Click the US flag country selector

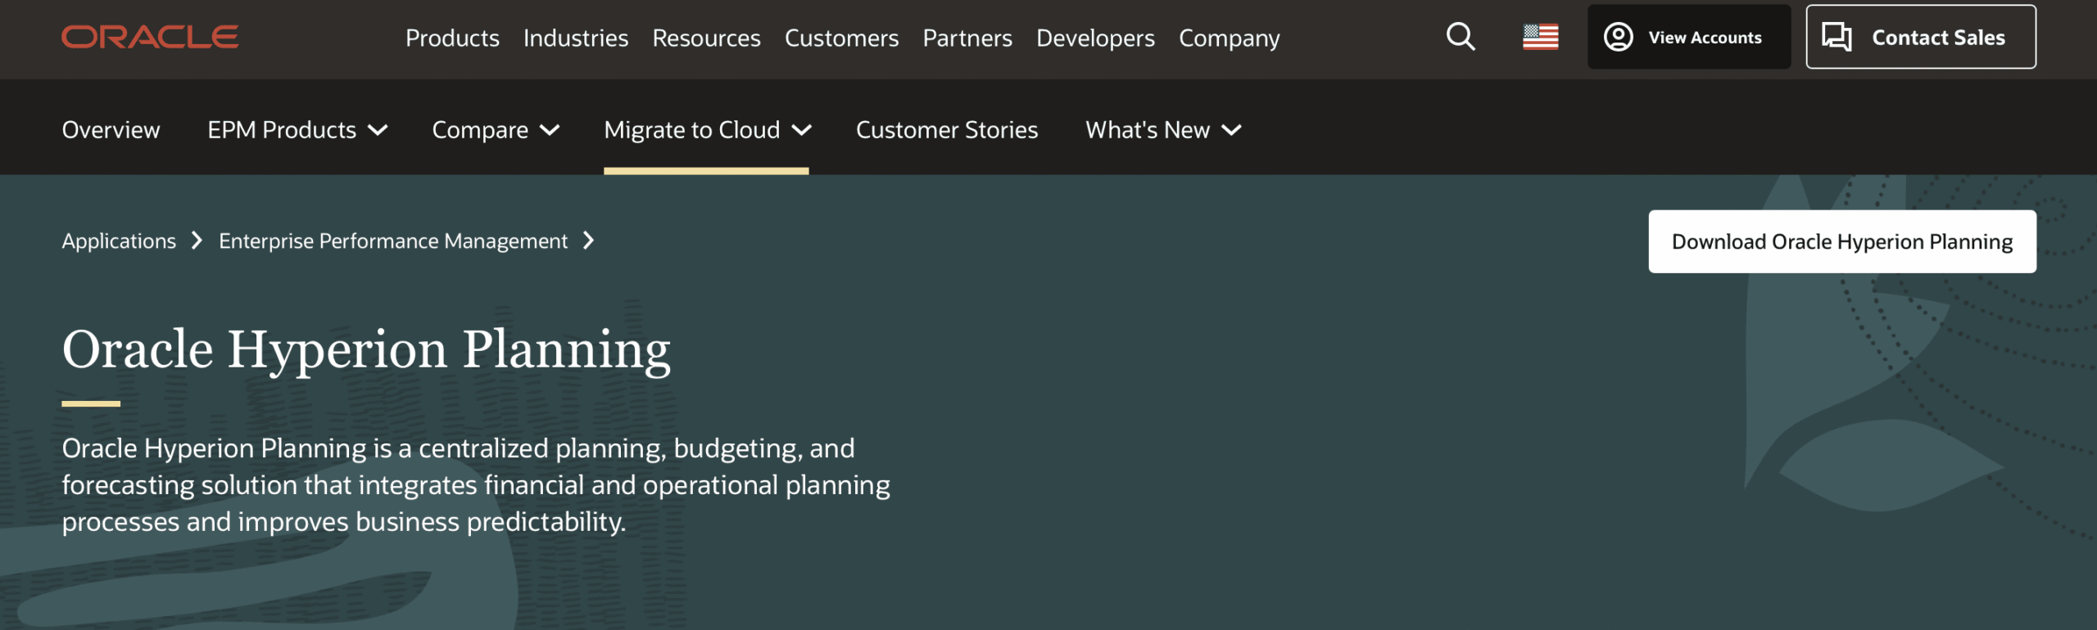point(1540,37)
